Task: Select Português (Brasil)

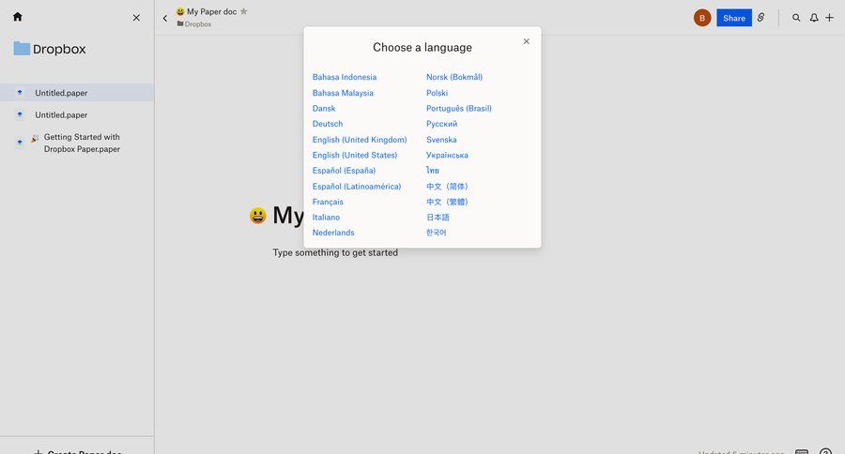Action: 459,108
